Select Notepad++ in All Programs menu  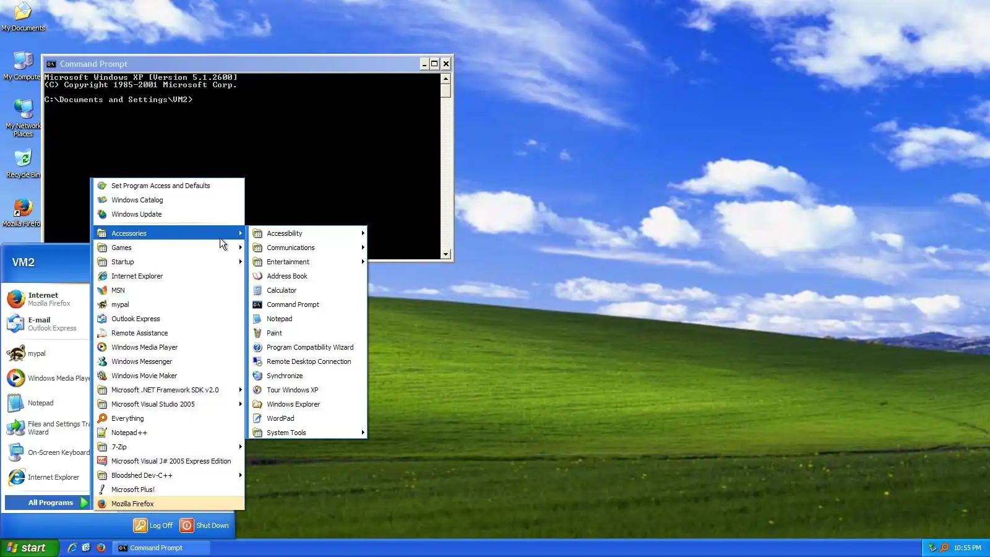(169, 433)
